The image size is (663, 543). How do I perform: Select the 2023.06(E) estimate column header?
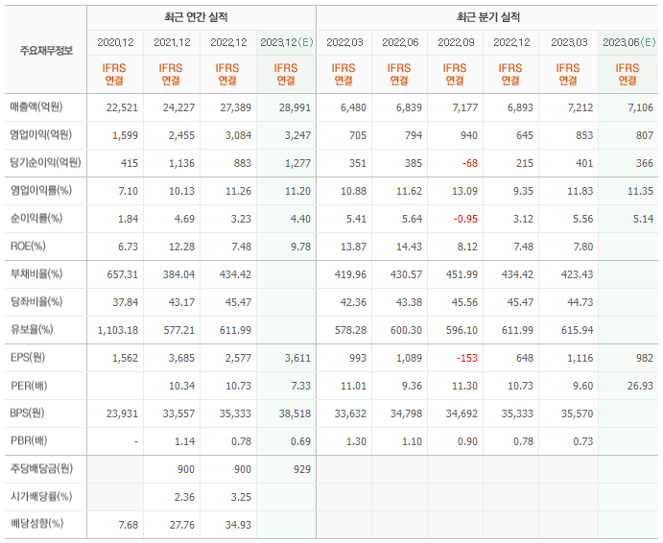tap(629, 42)
